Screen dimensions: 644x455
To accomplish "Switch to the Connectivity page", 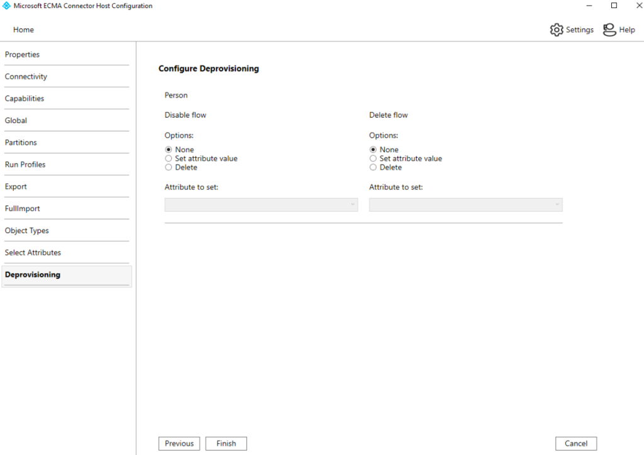I will point(26,76).
